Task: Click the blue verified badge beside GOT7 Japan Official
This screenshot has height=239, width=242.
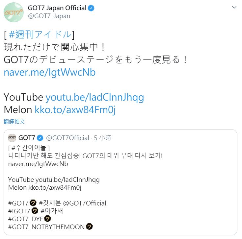Action: point(91,8)
